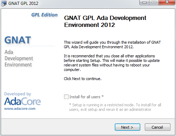The width and height of the screenshot is (176, 136).
Task: Click the 'This wizard will guide you' paragraph
Action: pyautogui.click(x=112, y=45)
